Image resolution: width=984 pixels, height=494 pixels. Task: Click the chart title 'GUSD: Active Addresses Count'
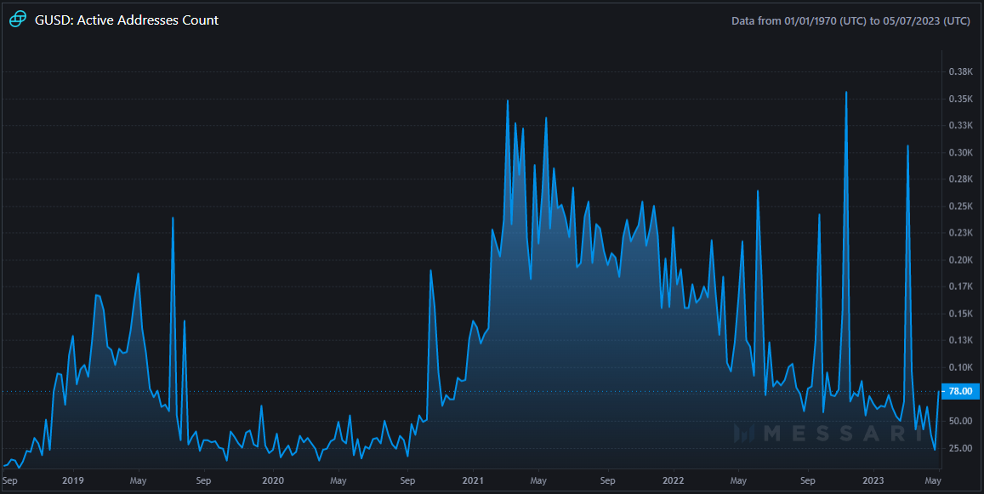[x=127, y=20]
